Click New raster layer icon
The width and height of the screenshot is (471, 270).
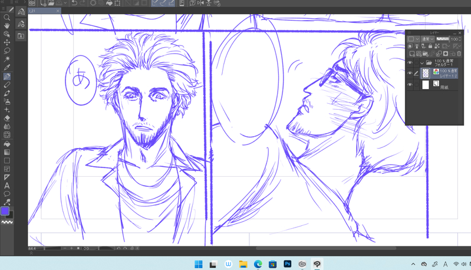[412, 54]
